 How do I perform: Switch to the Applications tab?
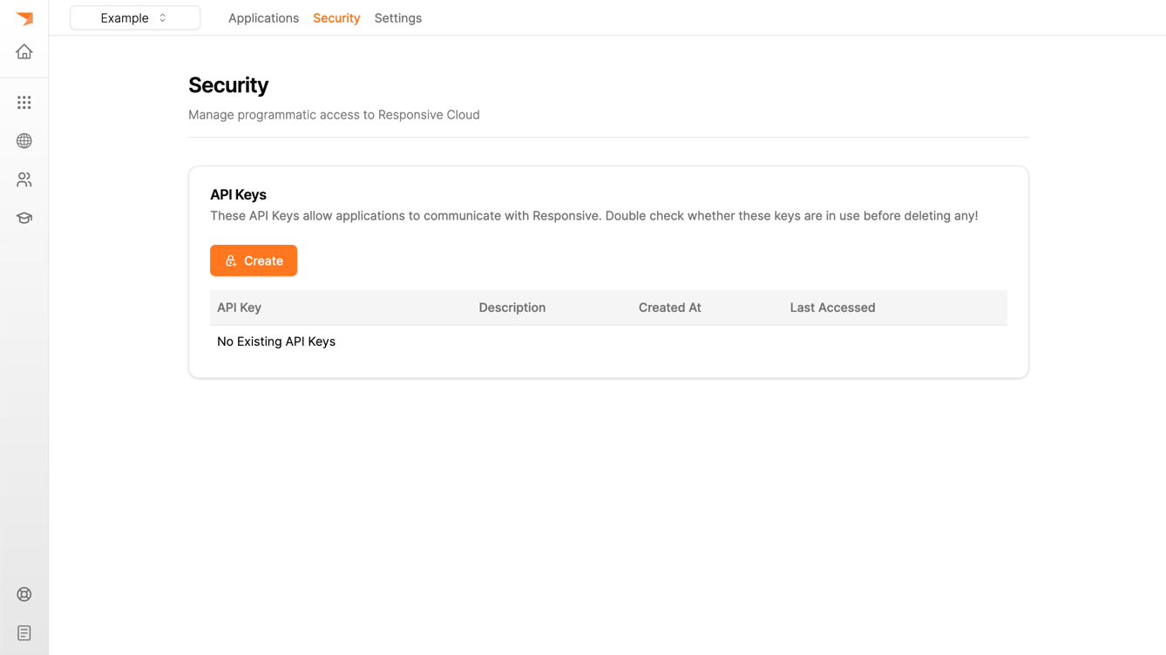click(x=263, y=18)
